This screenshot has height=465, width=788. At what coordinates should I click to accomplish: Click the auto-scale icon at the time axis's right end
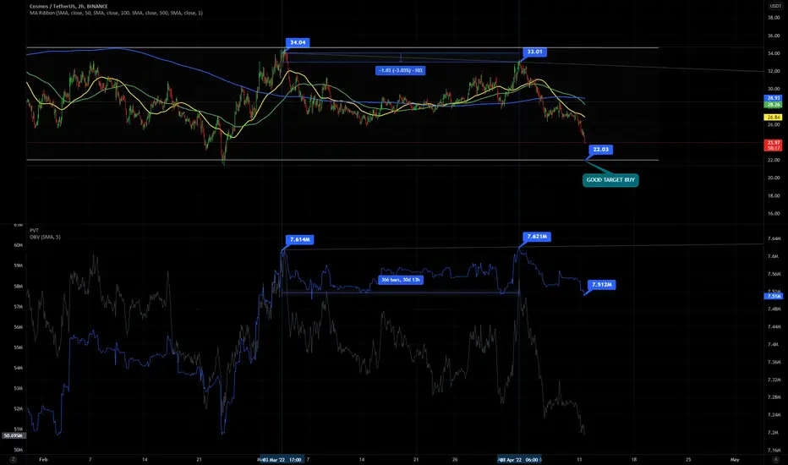coord(775,459)
